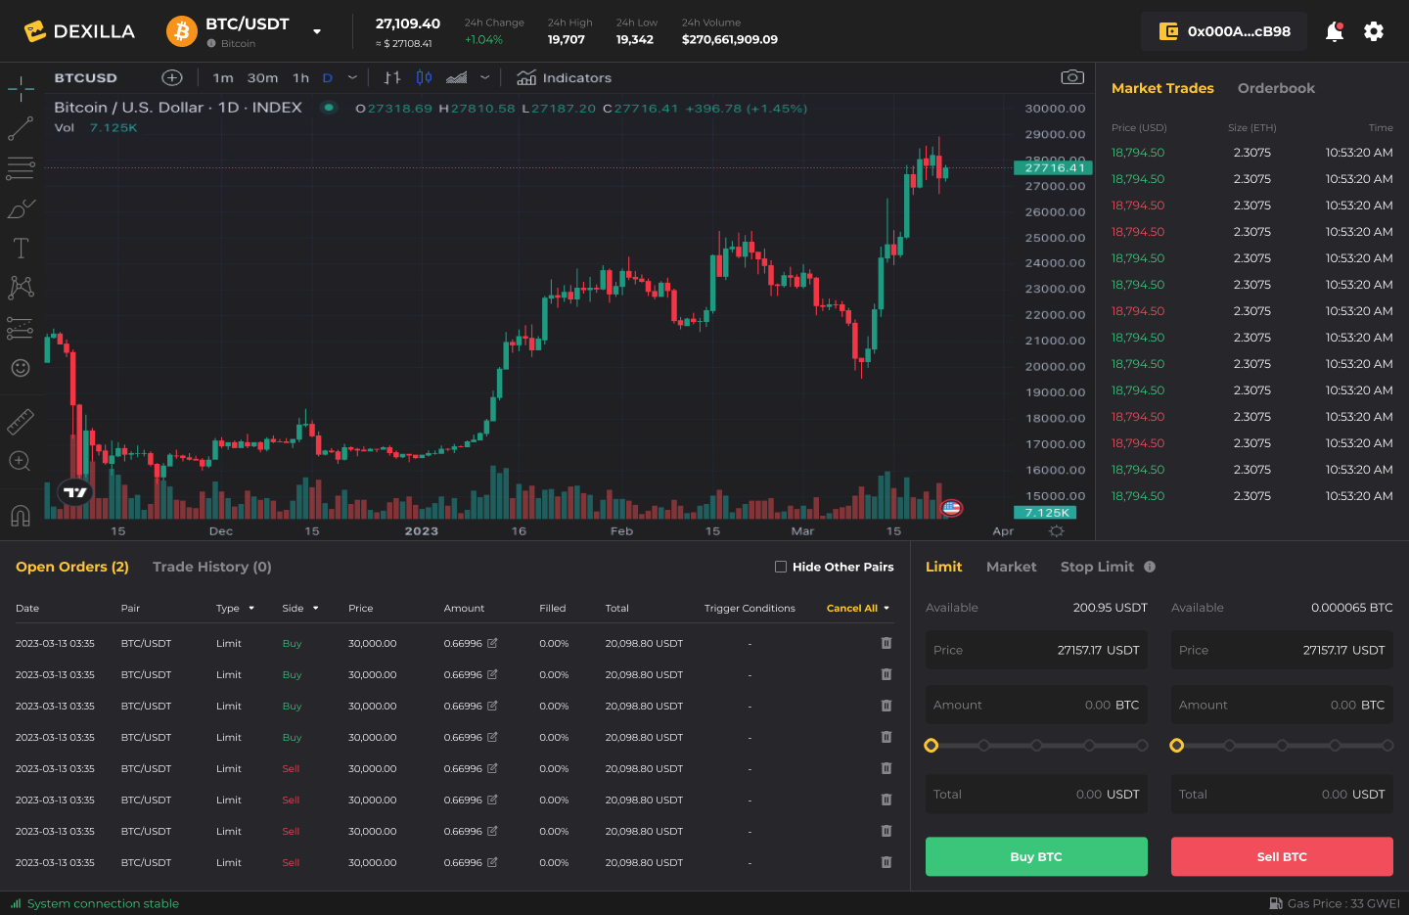Click the sell Total input field

tap(1282, 794)
